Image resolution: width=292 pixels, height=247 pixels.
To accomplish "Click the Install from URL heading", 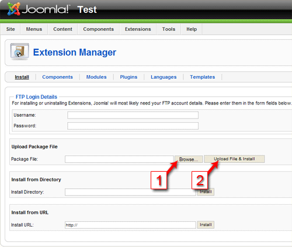I will 30,213.
